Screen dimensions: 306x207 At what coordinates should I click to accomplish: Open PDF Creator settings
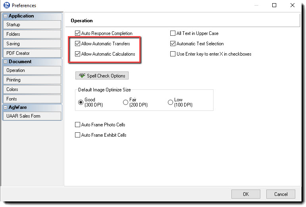(x=32, y=53)
